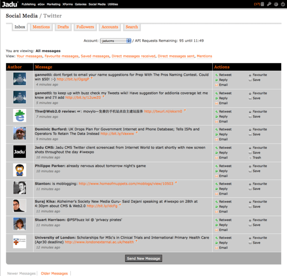Switch to the Drafts tab
This screenshot has width=287, height=276.
pos(63,27)
